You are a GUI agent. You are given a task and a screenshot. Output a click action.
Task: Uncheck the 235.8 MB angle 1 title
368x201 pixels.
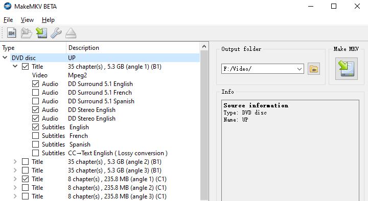click(25, 179)
